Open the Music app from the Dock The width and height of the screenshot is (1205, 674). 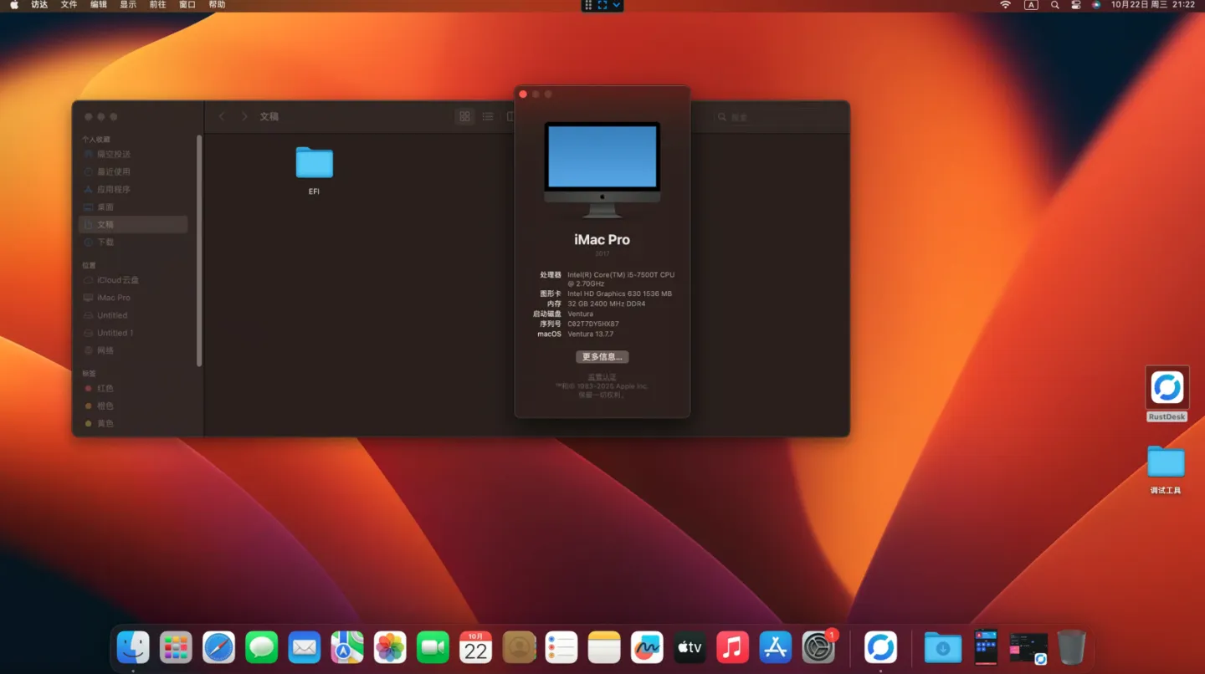(x=732, y=646)
